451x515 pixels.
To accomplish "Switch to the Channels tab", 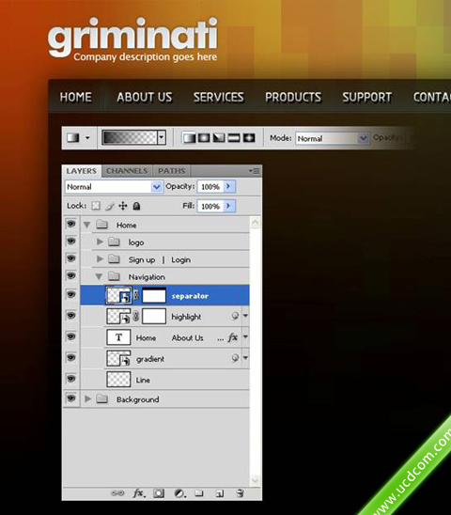I will click(127, 171).
